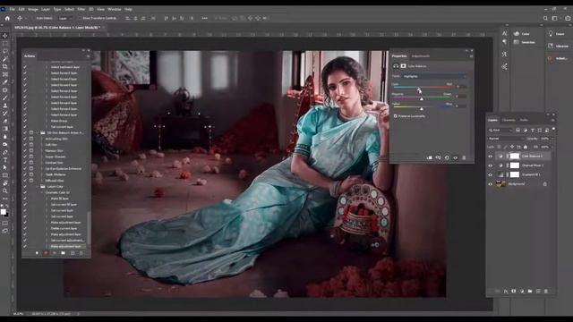The image size is (573, 322).
Task: Select the Background layer thumbnail
Action: pos(500,184)
